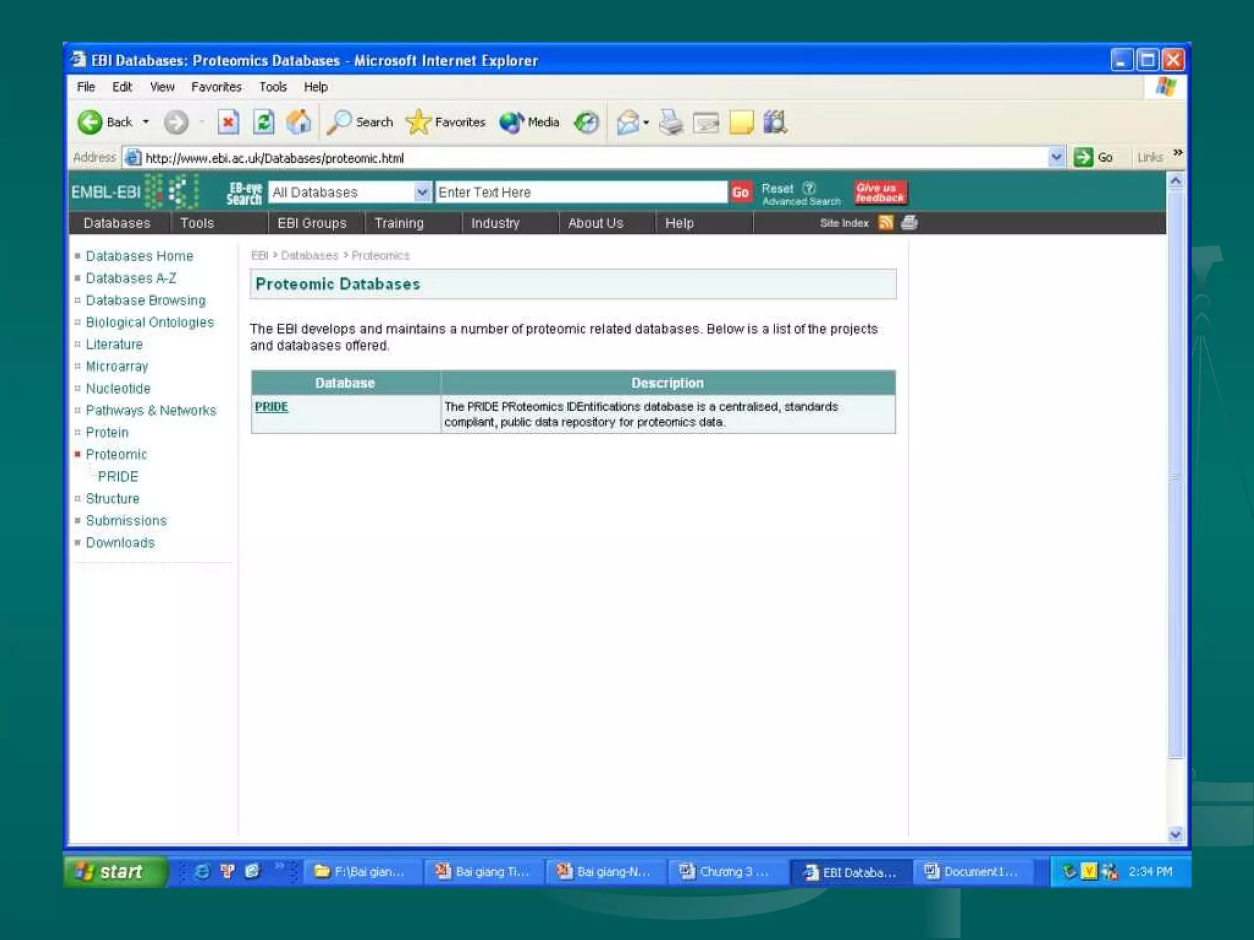Click the Stop loading icon in toolbar
Screen dimensions: 1254x940
[228, 122]
